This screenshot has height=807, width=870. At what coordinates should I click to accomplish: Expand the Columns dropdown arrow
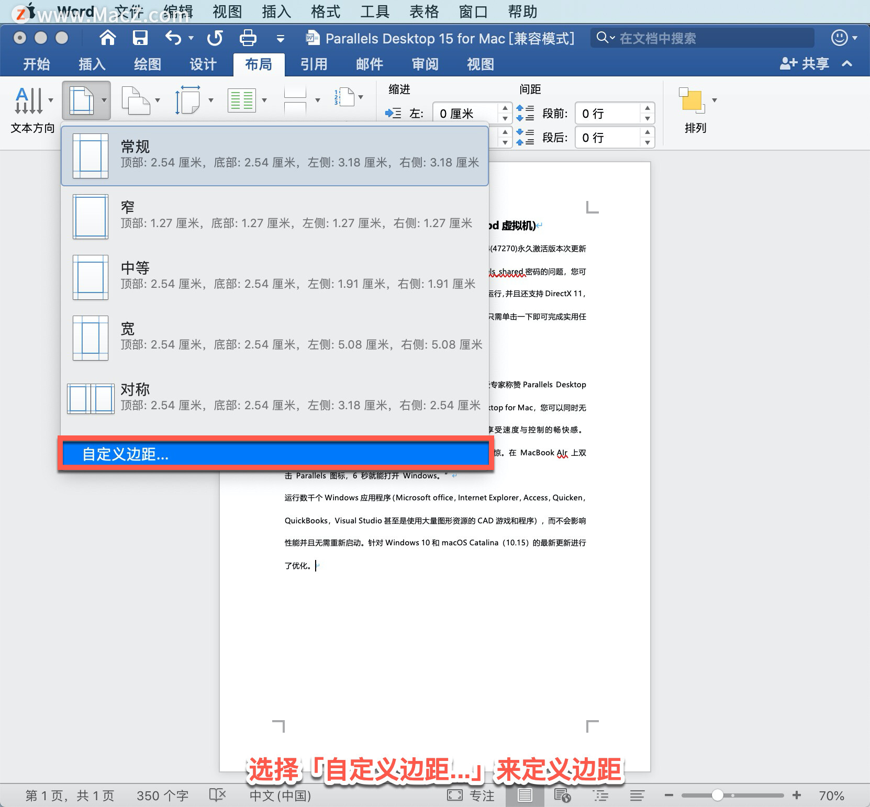click(264, 100)
